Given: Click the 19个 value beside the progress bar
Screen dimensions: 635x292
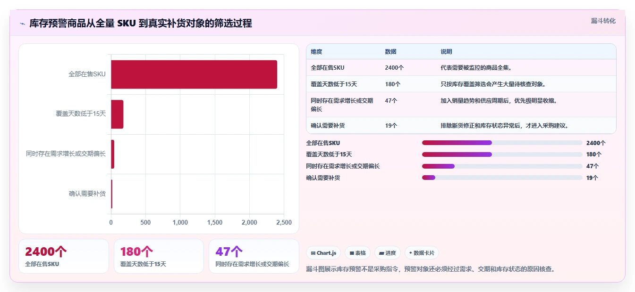Looking at the screenshot, I should [592, 178].
